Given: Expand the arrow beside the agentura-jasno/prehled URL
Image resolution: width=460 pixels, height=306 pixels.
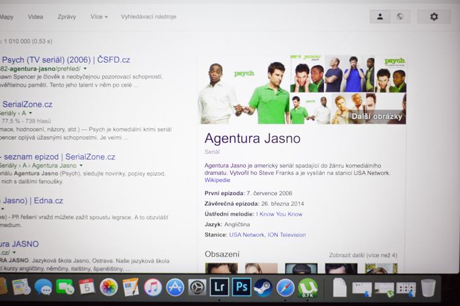Looking at the screenshot, I should click(x=85, y=68).
